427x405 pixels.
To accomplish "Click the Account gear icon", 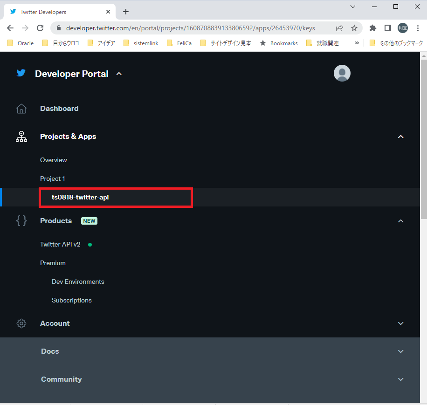I will (21, 323).
